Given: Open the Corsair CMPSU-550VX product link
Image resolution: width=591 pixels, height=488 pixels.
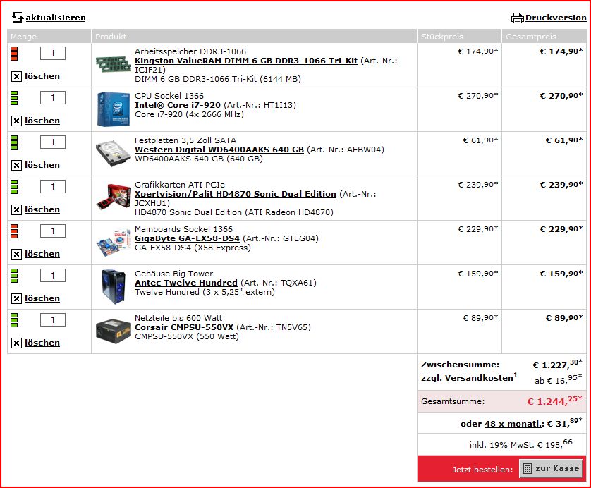Looking at the screenshot, I should click(x=184, y=327).
